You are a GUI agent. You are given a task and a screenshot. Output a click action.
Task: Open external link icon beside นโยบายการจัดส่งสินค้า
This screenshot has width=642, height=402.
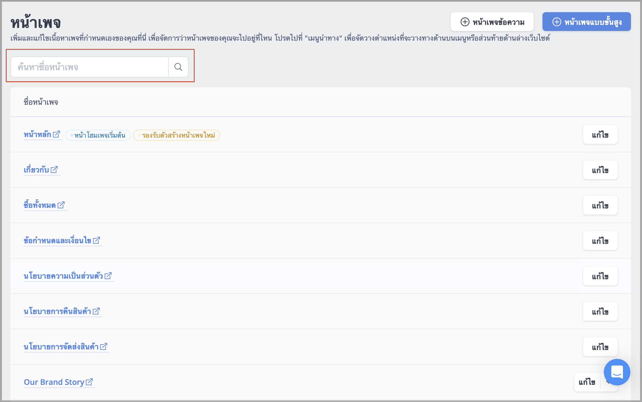click(104, 346)
